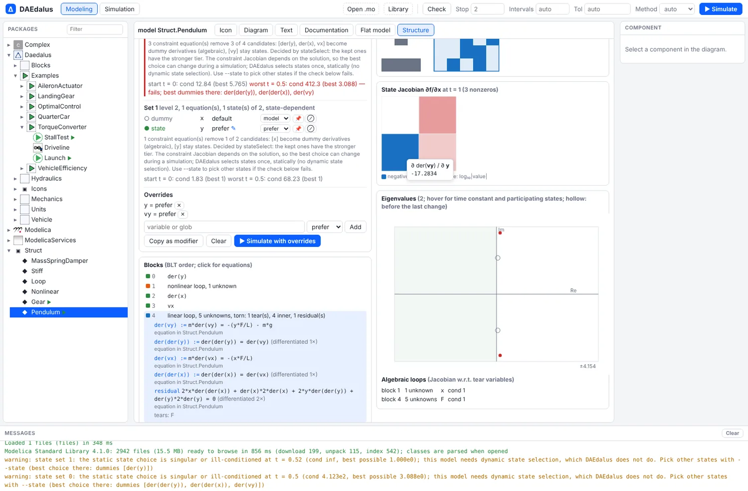Click the run arrow beside StallTest
748x491 pixels.
(x=73, y=137)
